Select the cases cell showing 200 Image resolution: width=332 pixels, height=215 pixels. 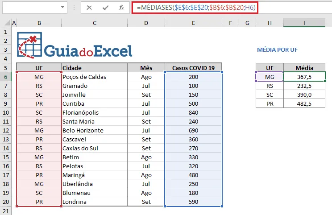coord(194,77)
